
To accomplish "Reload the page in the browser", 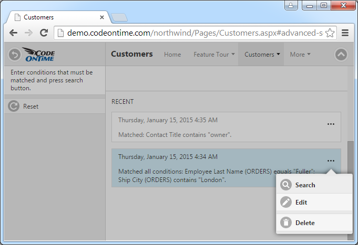I will [x=44, y=33].
